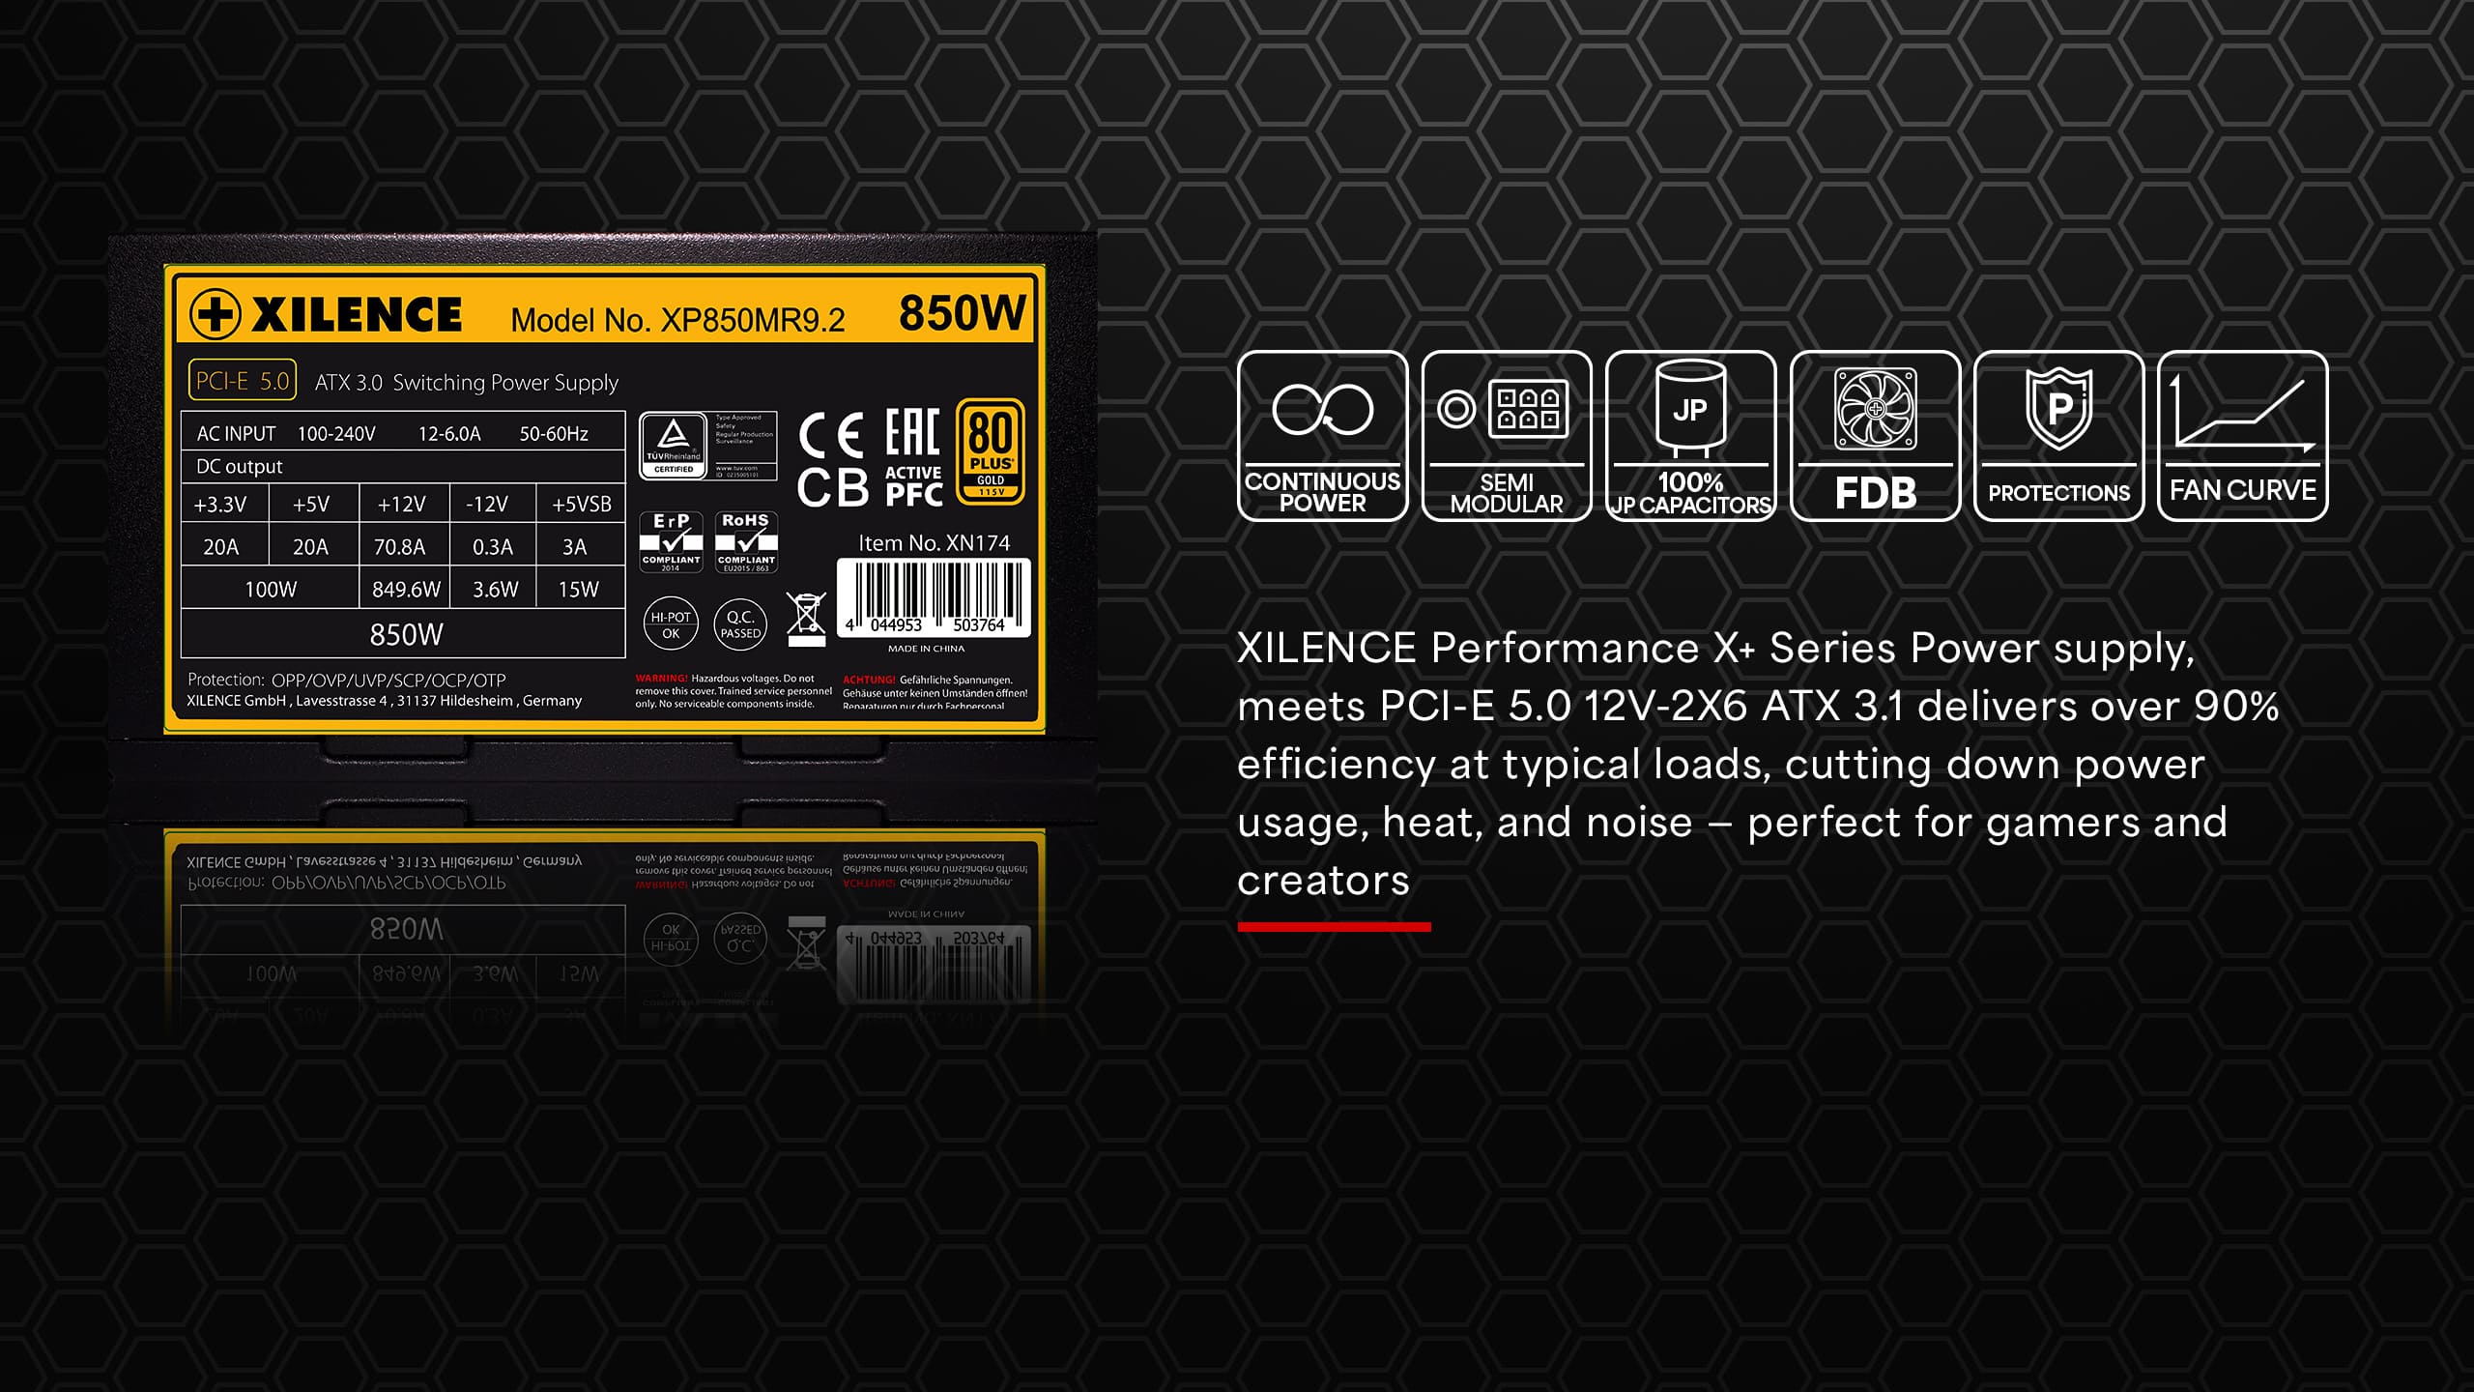Click the barcode under Item No. XN174

point(934,598)
